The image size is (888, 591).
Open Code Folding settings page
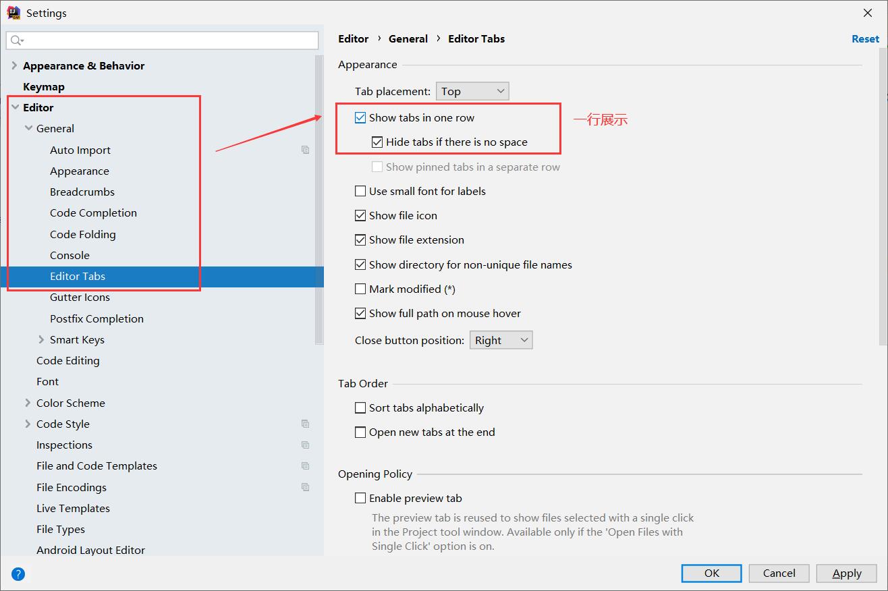(x=83, y=234)
